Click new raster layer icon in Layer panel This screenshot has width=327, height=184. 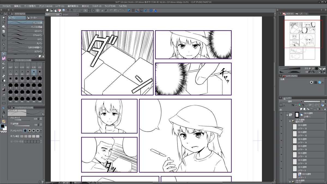click(301, 109)
